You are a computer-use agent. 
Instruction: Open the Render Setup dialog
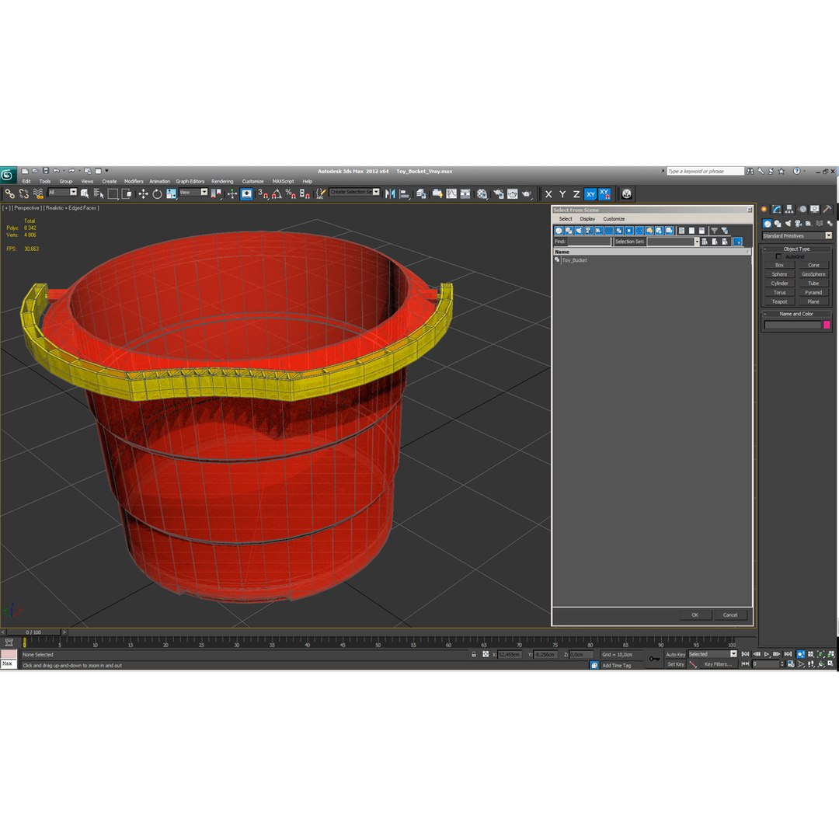(x=498, y=193)
